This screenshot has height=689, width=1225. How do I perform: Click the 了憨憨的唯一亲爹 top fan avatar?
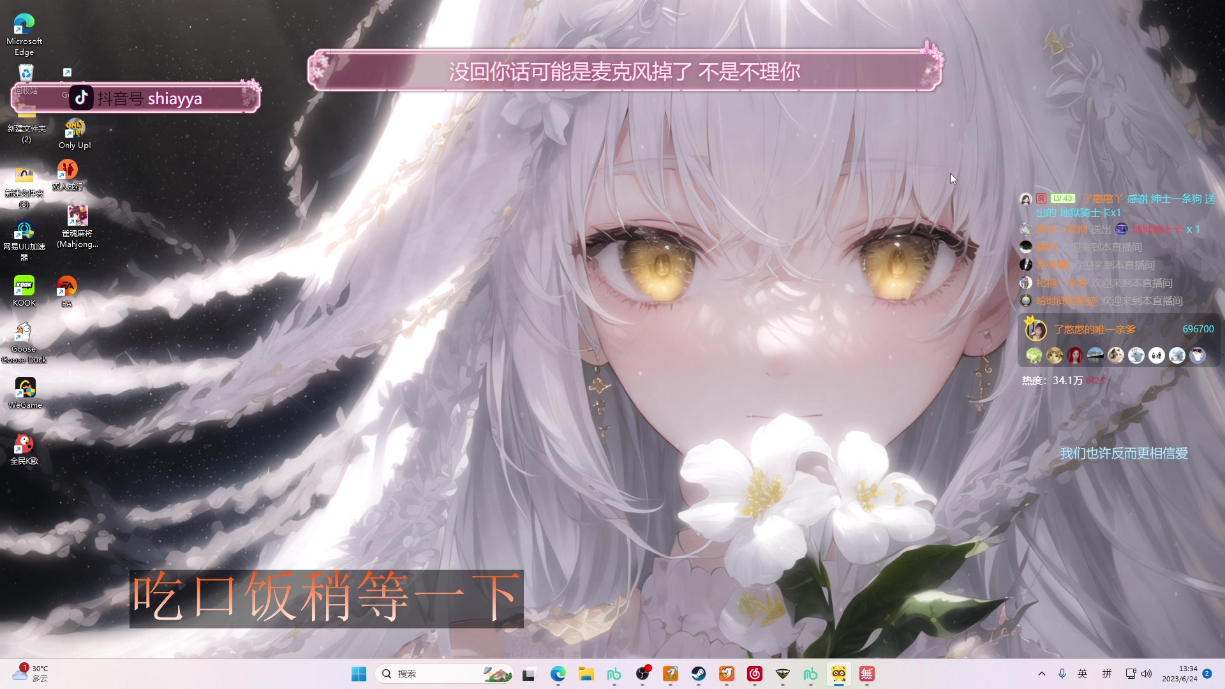pos(1036,330)
